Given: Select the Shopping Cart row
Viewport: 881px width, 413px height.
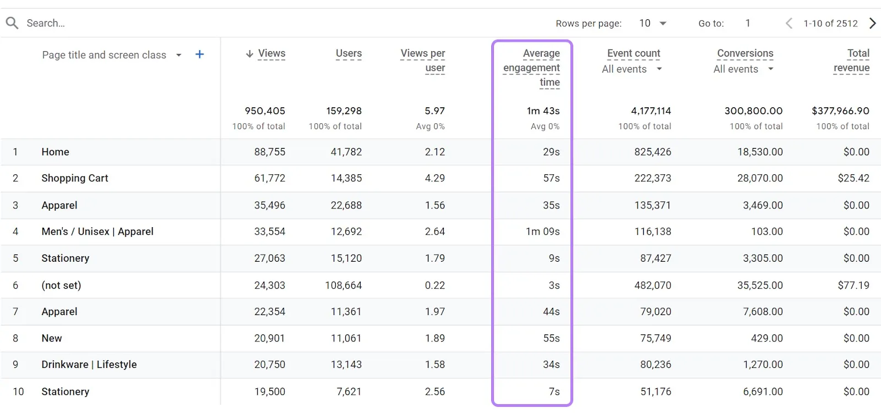Looking at the screenshot, I should [440, 178].
